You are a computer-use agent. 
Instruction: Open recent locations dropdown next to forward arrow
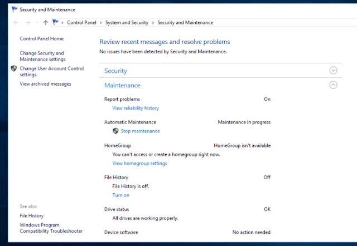coord(37,22)
